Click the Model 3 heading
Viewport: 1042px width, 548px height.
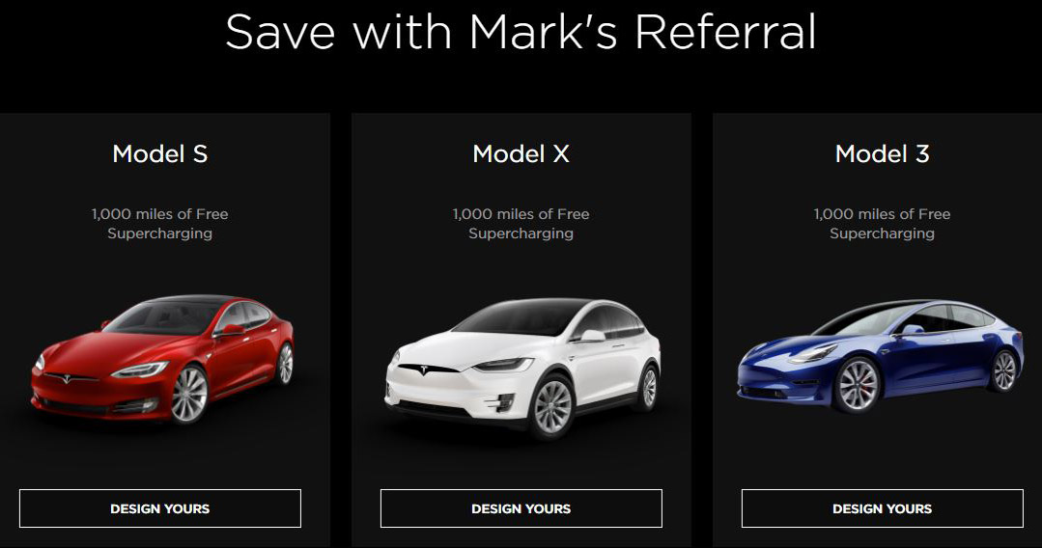point(882,154)
